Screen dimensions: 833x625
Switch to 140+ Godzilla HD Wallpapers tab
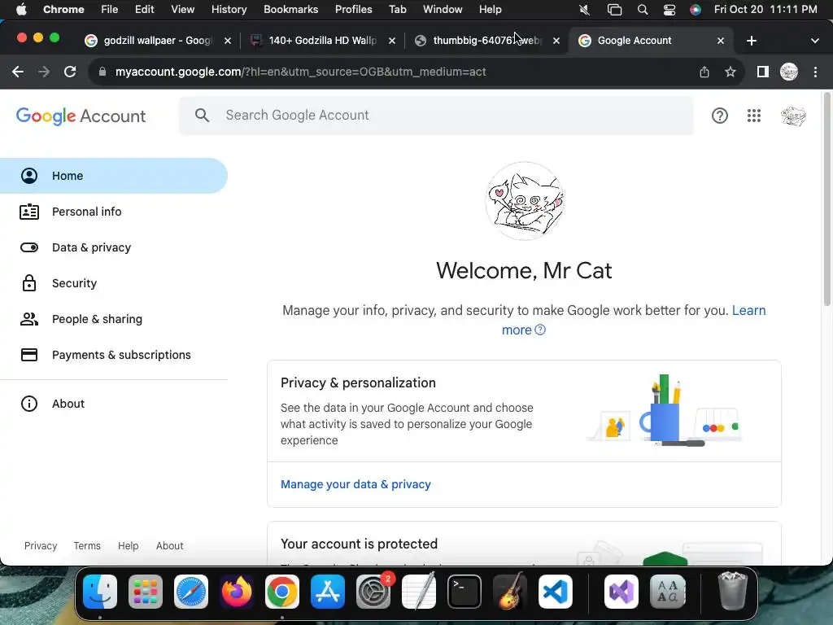coord(322,41)
